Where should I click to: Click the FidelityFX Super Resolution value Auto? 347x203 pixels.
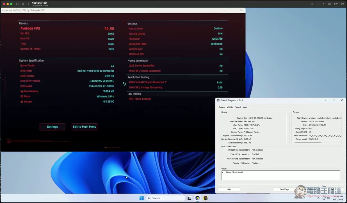(x=220, y=82)
